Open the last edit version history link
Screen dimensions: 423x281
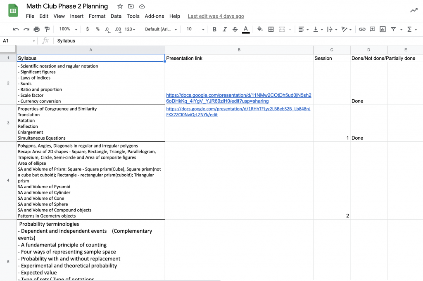tap(216, 16)
